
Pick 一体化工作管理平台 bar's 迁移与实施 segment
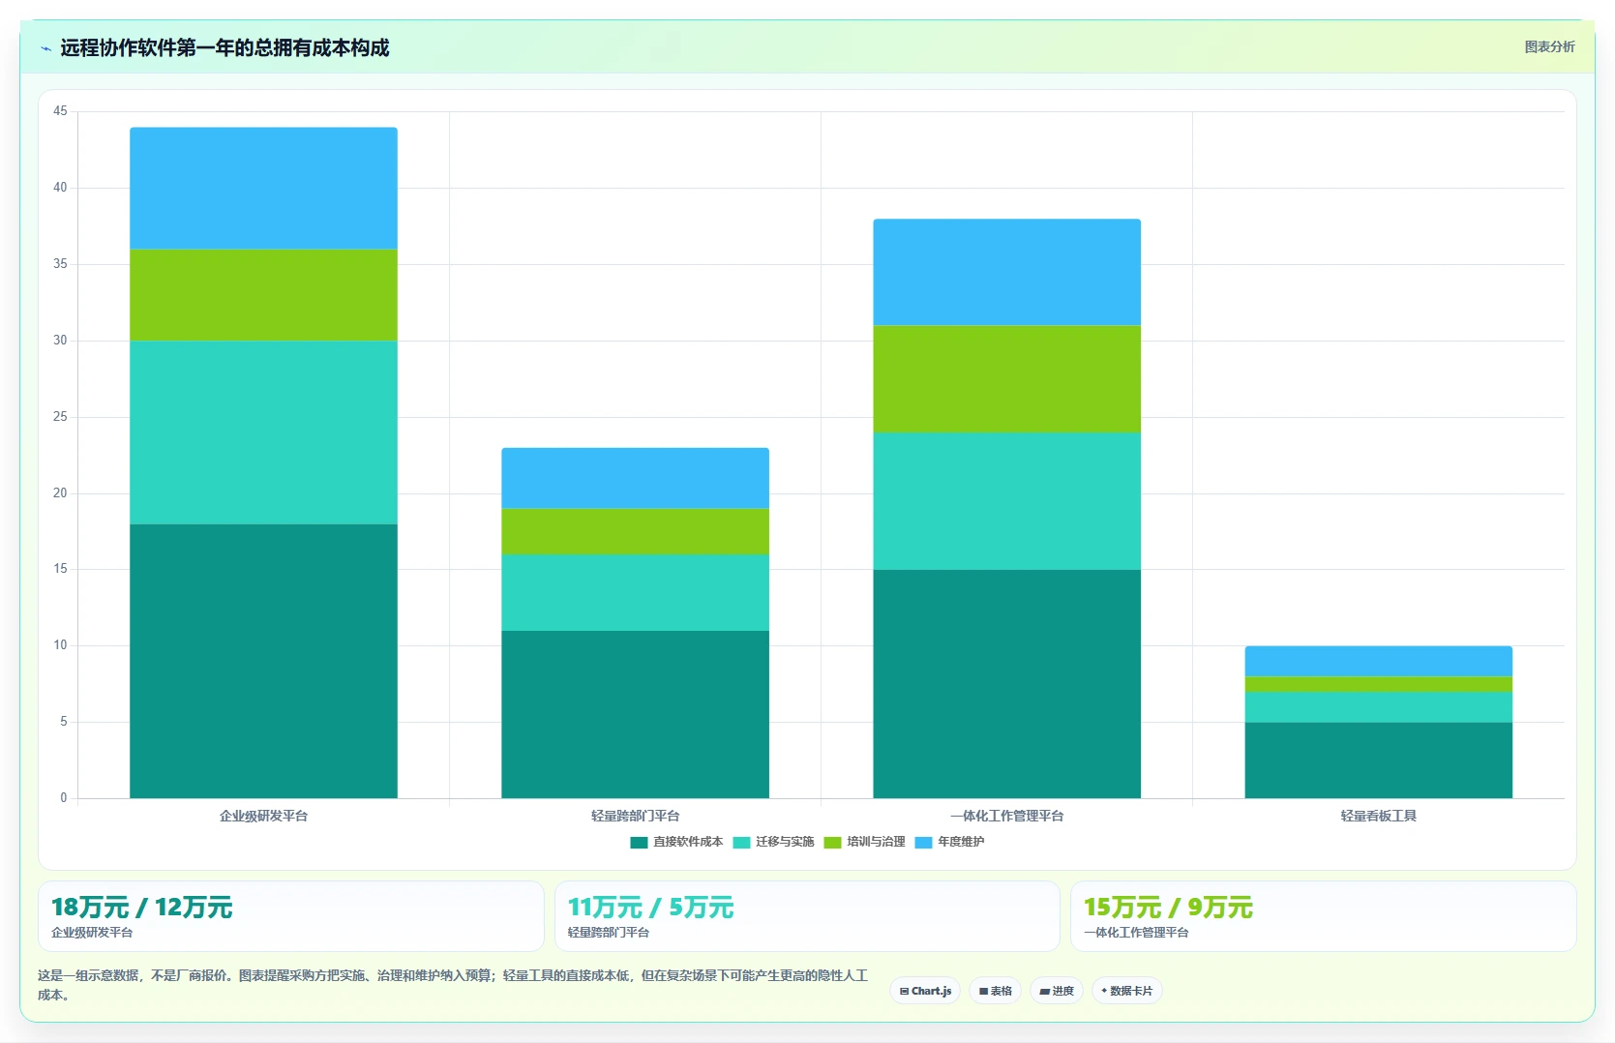click(1006, 501)
